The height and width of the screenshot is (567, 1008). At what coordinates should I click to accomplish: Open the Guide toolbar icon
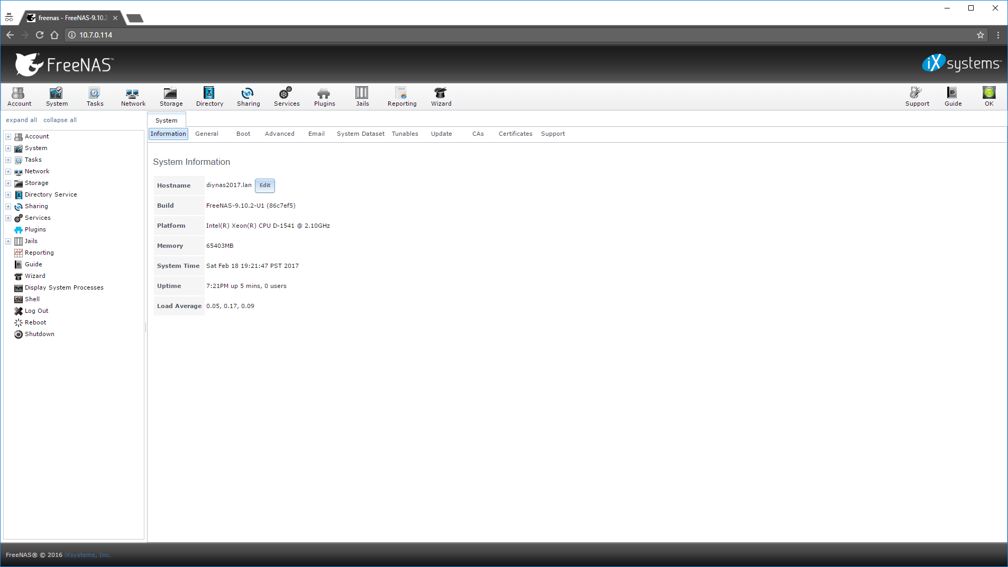tap(953, 97)
